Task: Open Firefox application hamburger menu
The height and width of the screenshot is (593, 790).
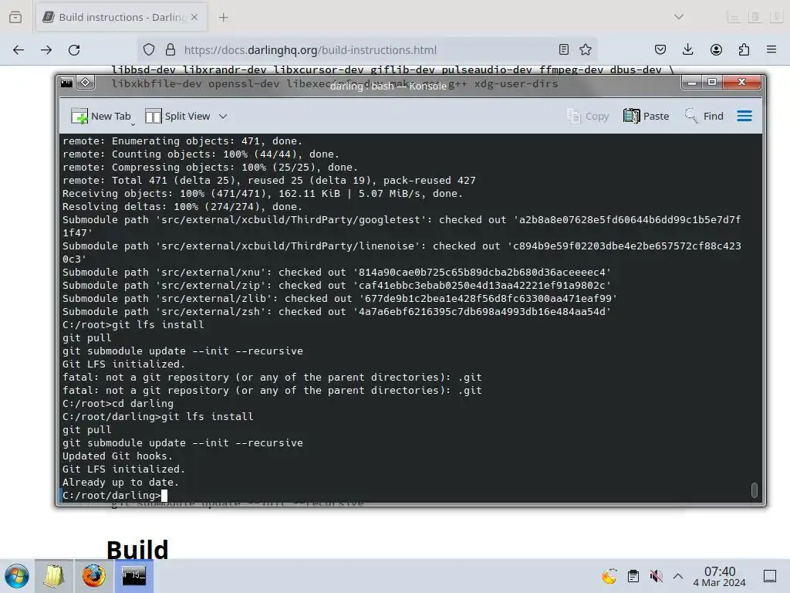Action: coord(771,50)
